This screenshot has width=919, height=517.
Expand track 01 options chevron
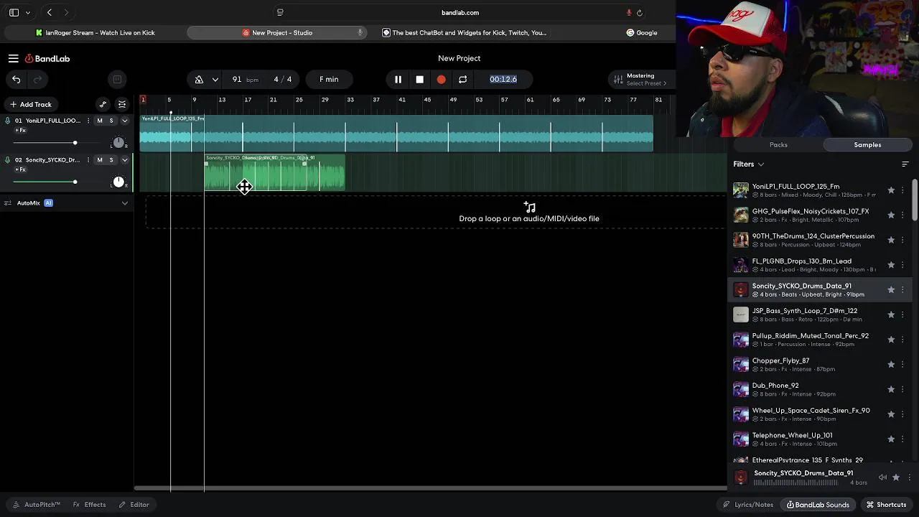124,121
